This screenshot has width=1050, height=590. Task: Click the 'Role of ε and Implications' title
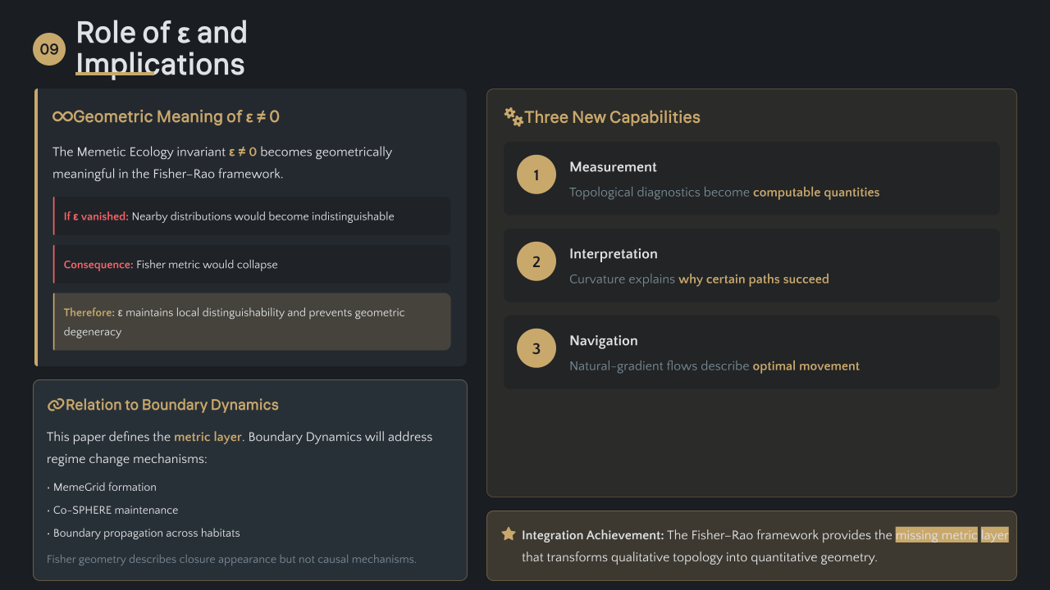(162, 48)
